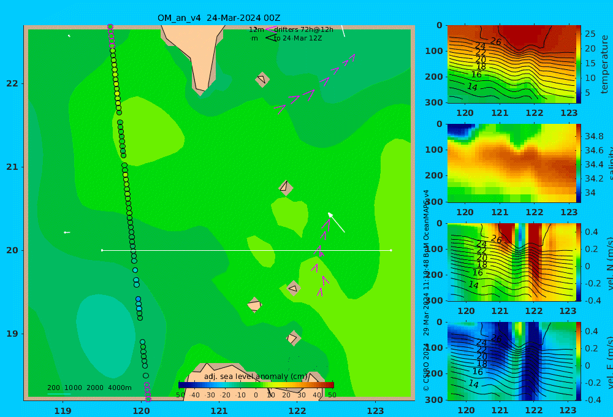
Task: Click the vel. N colorbar scale
Action: pyautogui.click(x=579, y=262)
